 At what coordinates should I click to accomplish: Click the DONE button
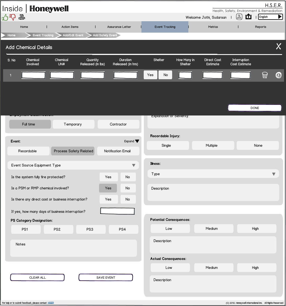click(x=254, y=108)
